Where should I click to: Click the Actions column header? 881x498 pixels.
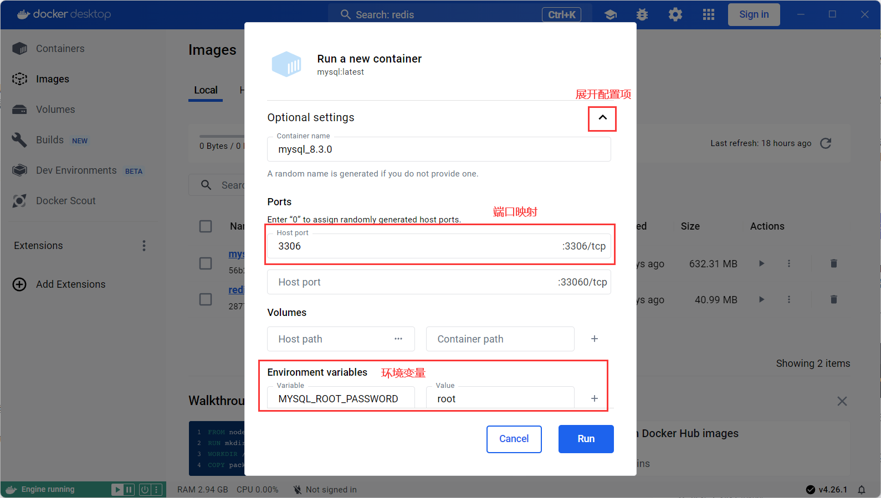coord(767,226)
